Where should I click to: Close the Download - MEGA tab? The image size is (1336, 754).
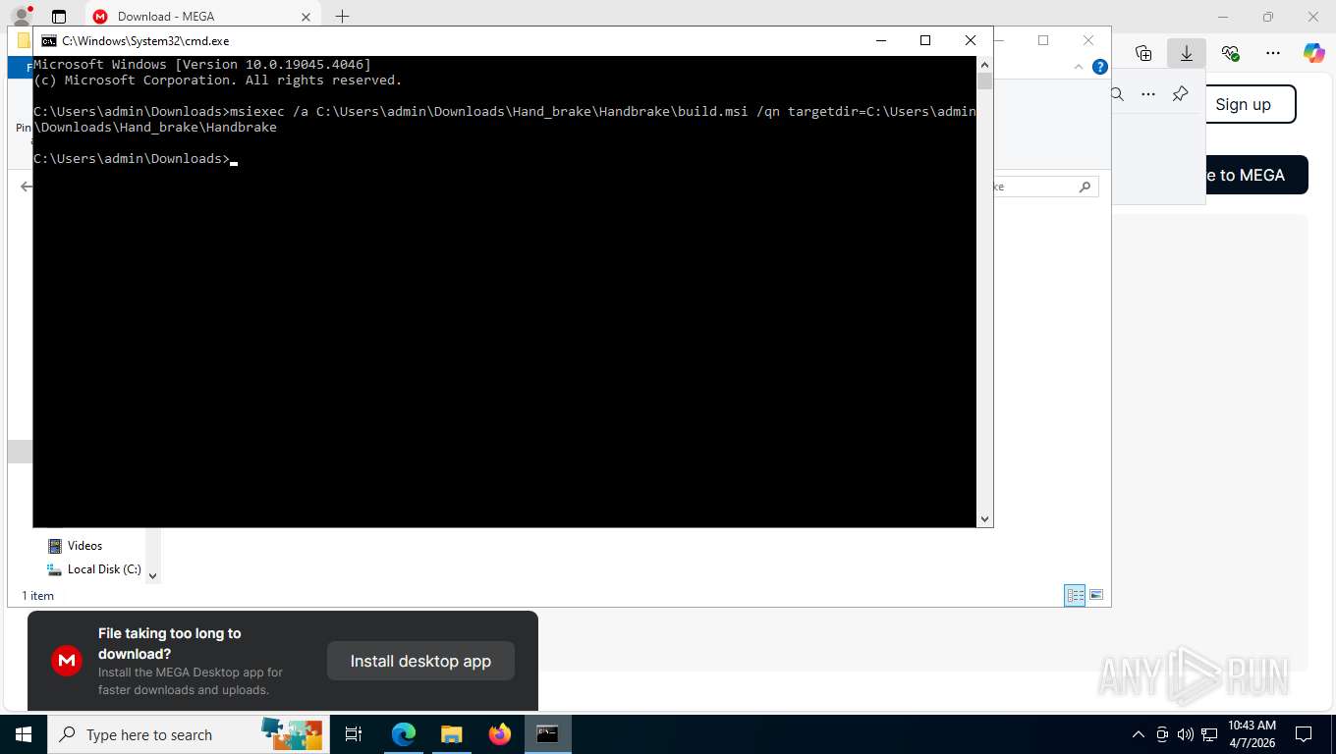pyautogui.click(x=306, y=17)
